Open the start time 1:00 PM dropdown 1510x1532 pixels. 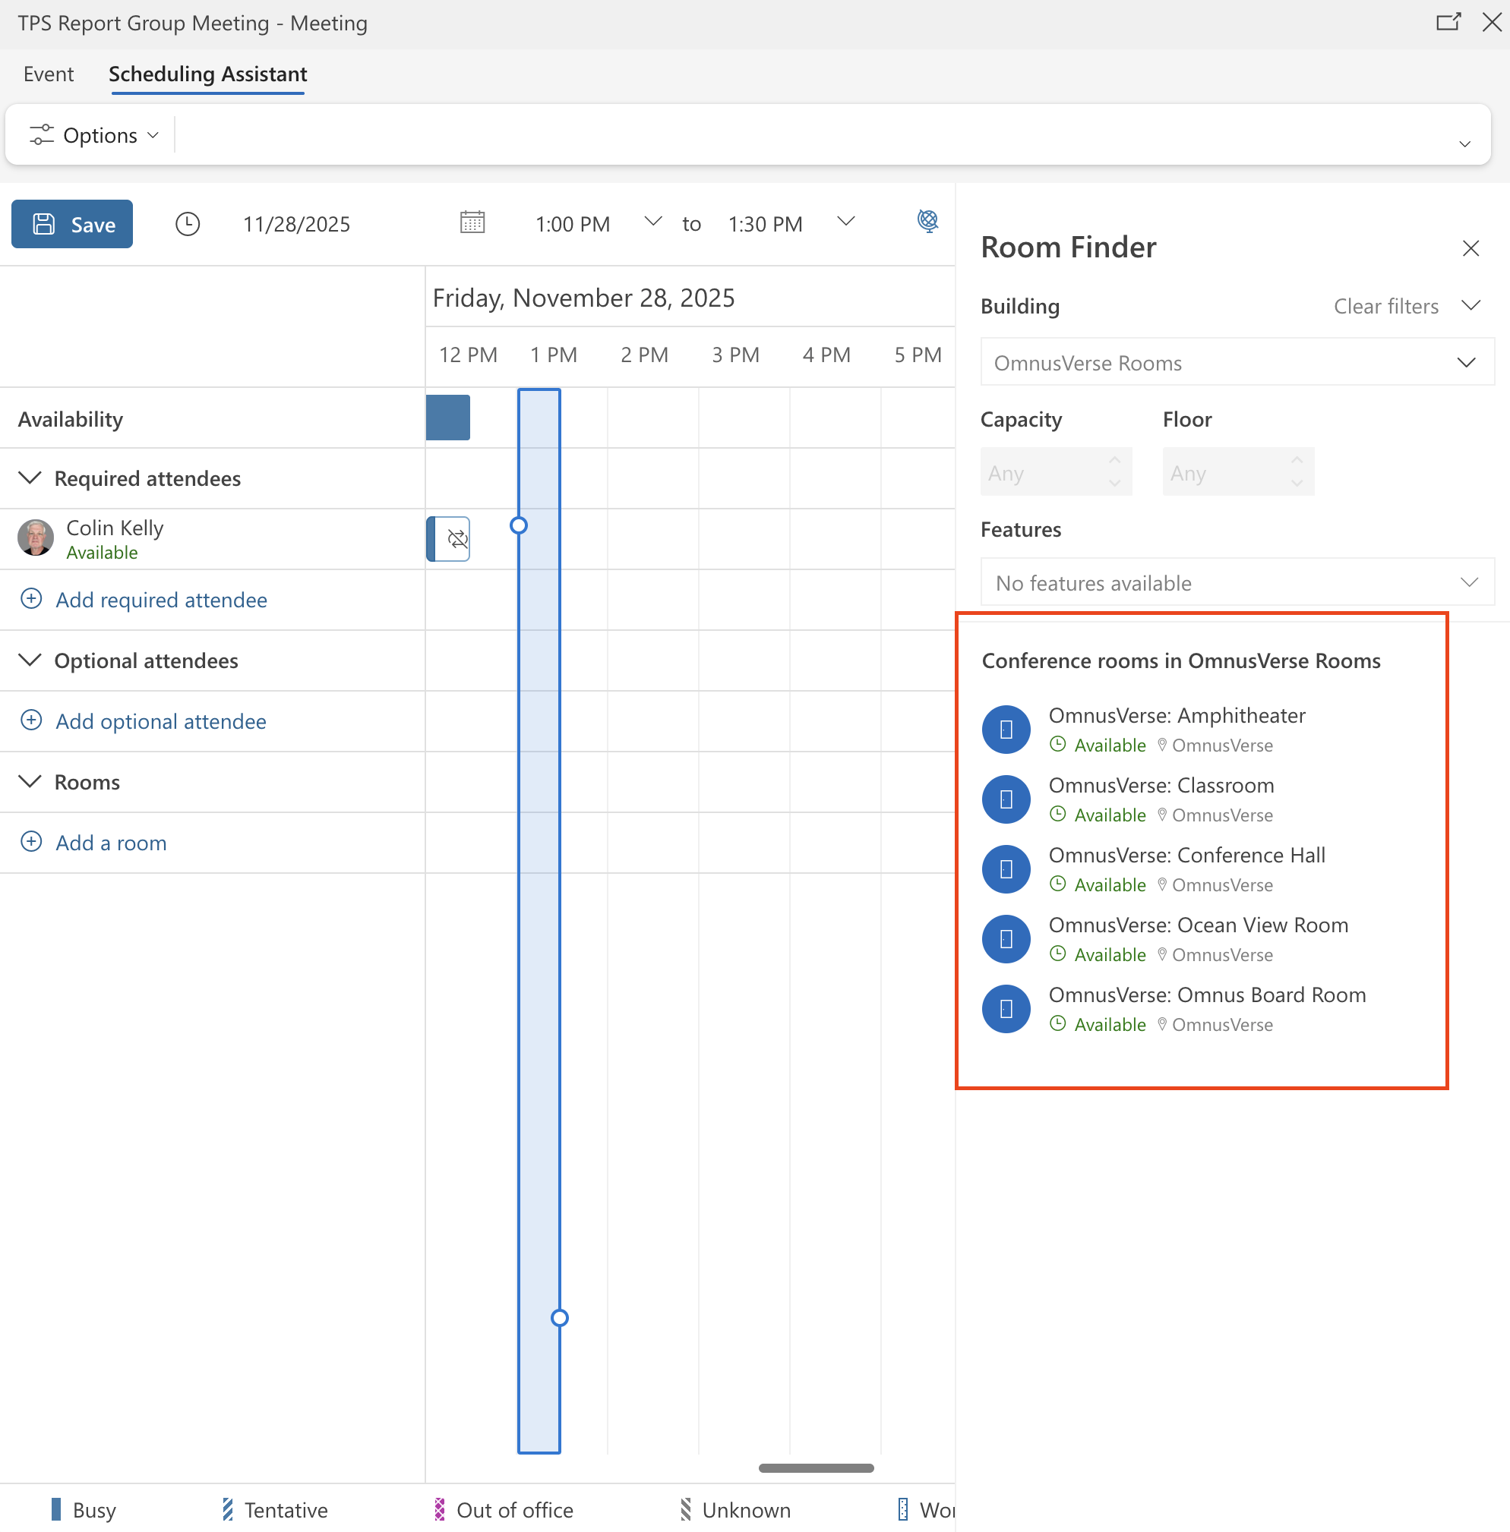(x=652, y=222)
